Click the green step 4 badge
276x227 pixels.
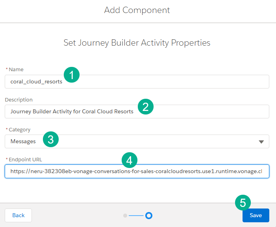130,160
